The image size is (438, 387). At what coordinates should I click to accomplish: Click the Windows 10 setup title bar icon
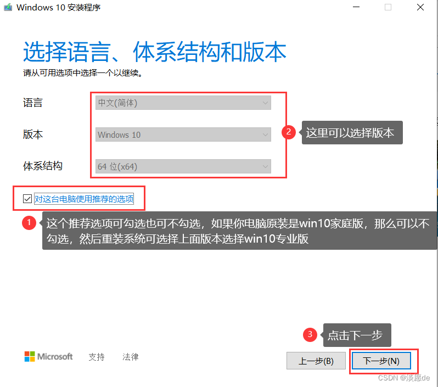8,7
